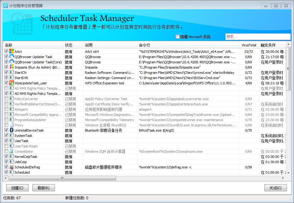Click the StartCN task icon
This screenshot has height=203, width=294.
(12, 73)
